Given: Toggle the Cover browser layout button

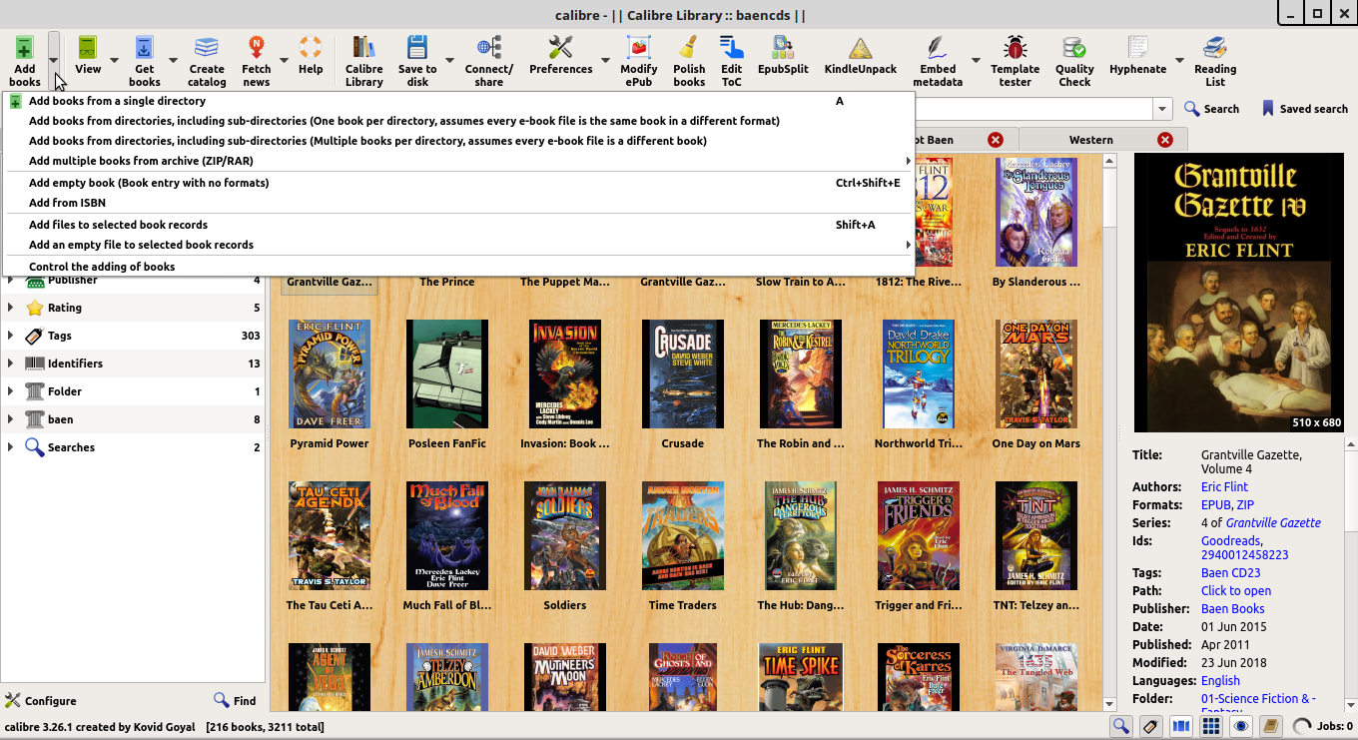Looking at the screenshot, I should 1180,726.
